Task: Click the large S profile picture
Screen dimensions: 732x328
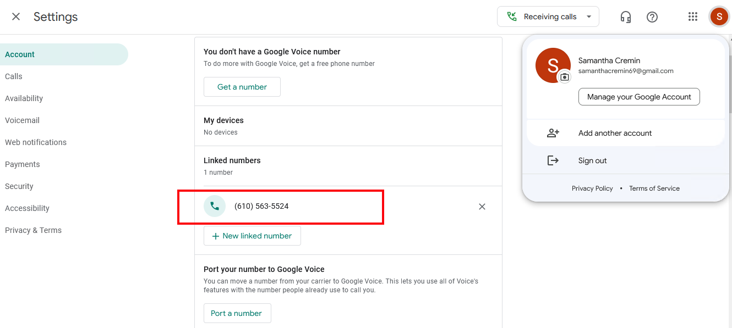Action: pyautogui.click(x=553, y=65)
